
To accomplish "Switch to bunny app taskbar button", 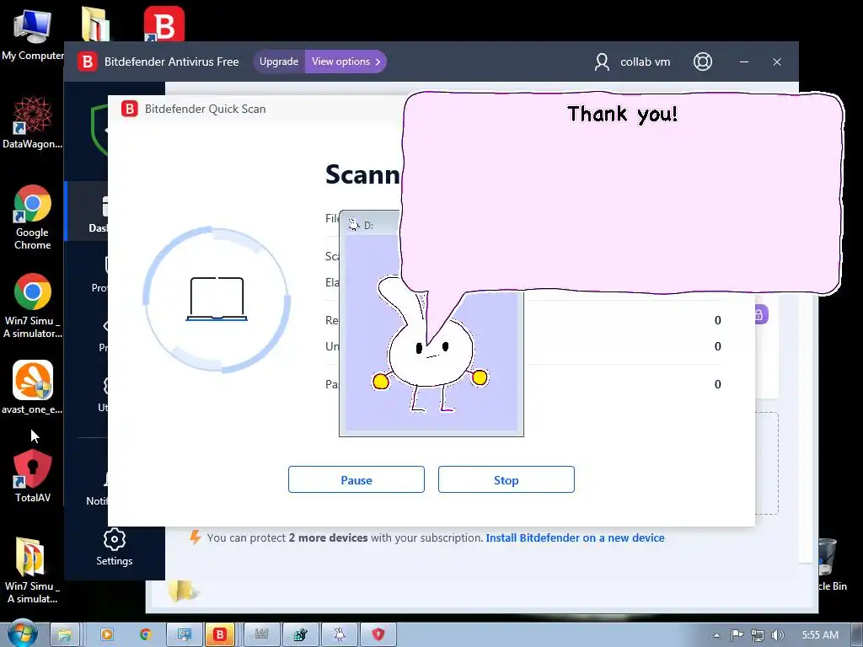I will tap(340, 635).
